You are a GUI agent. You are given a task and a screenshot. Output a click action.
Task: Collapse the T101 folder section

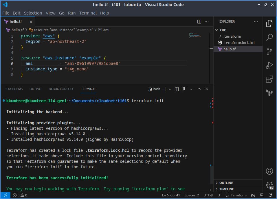(238, 30)
